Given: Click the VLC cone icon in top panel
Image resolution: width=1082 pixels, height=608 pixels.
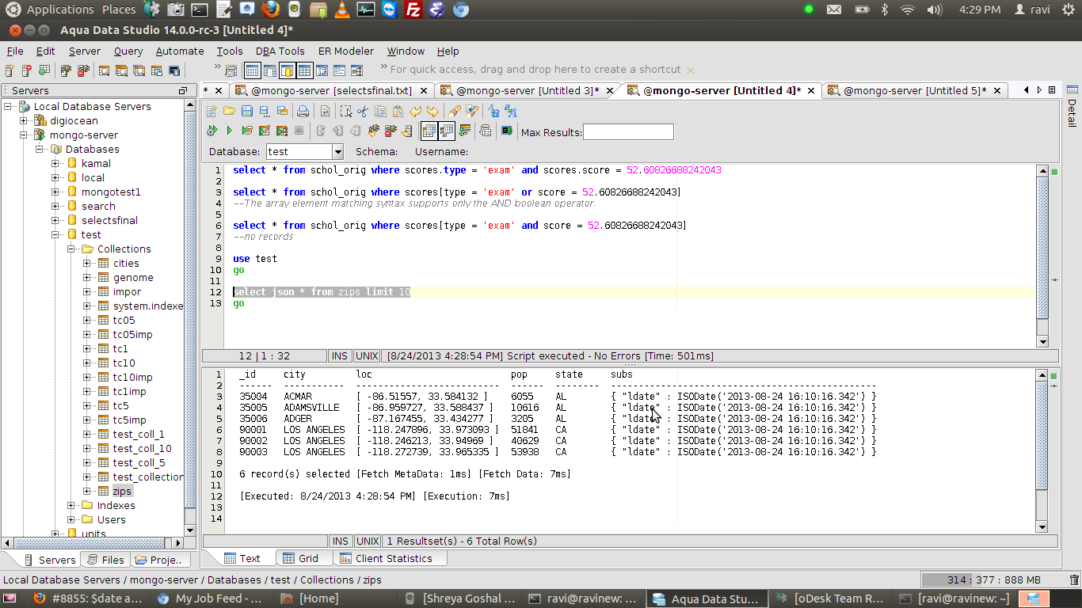Looking at the screenshot, I should click(342, 9).
